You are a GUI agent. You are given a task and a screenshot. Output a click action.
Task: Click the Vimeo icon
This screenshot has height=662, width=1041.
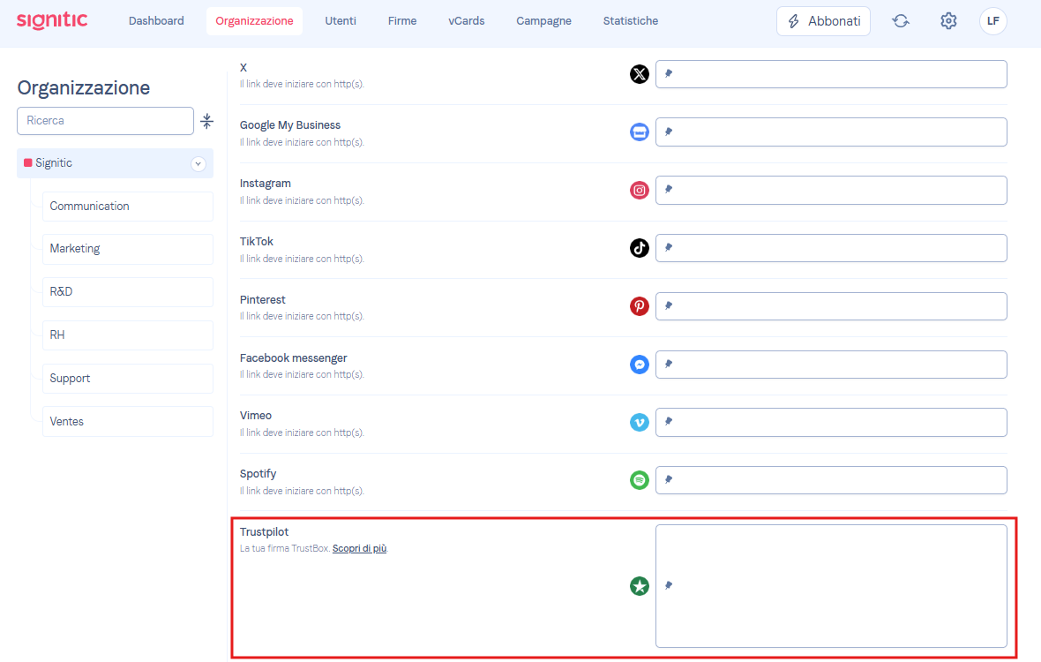pos(639,422)
